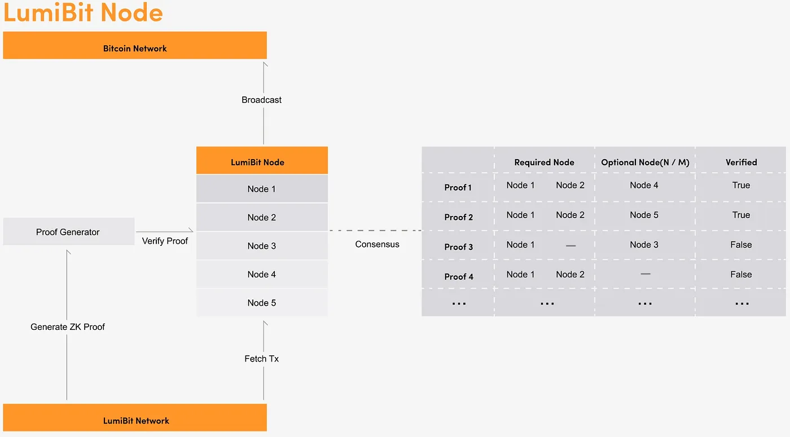The width and height of the screenshot is (790, 437).
Task: Click the Required Node column header
Action: point(544,162)
